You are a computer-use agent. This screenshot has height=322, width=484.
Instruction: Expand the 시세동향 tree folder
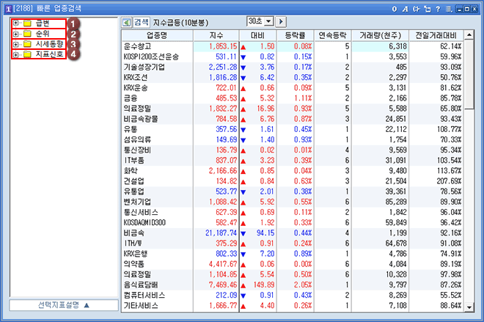[x=16, y=44]
